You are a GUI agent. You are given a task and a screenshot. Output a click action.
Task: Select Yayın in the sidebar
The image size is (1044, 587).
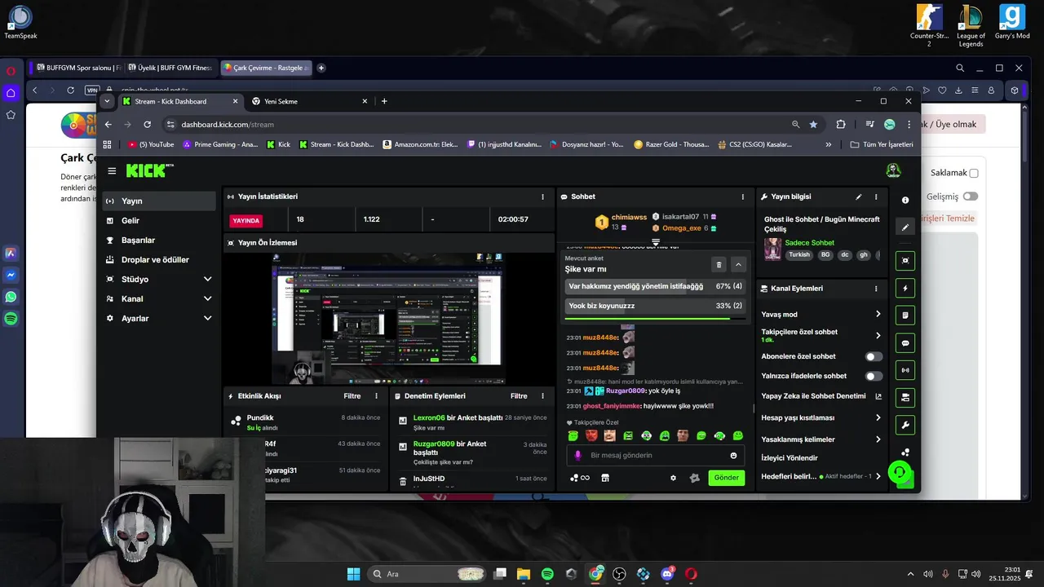(159, 201)
